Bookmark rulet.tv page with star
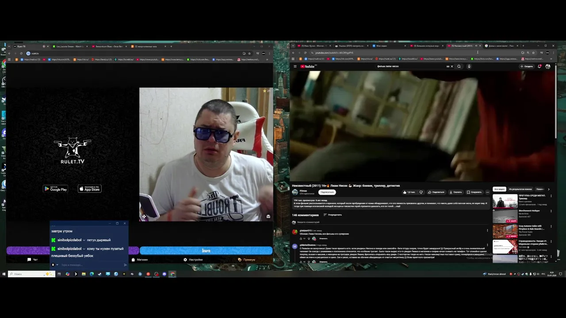566x318 pixels. point(250,53)
